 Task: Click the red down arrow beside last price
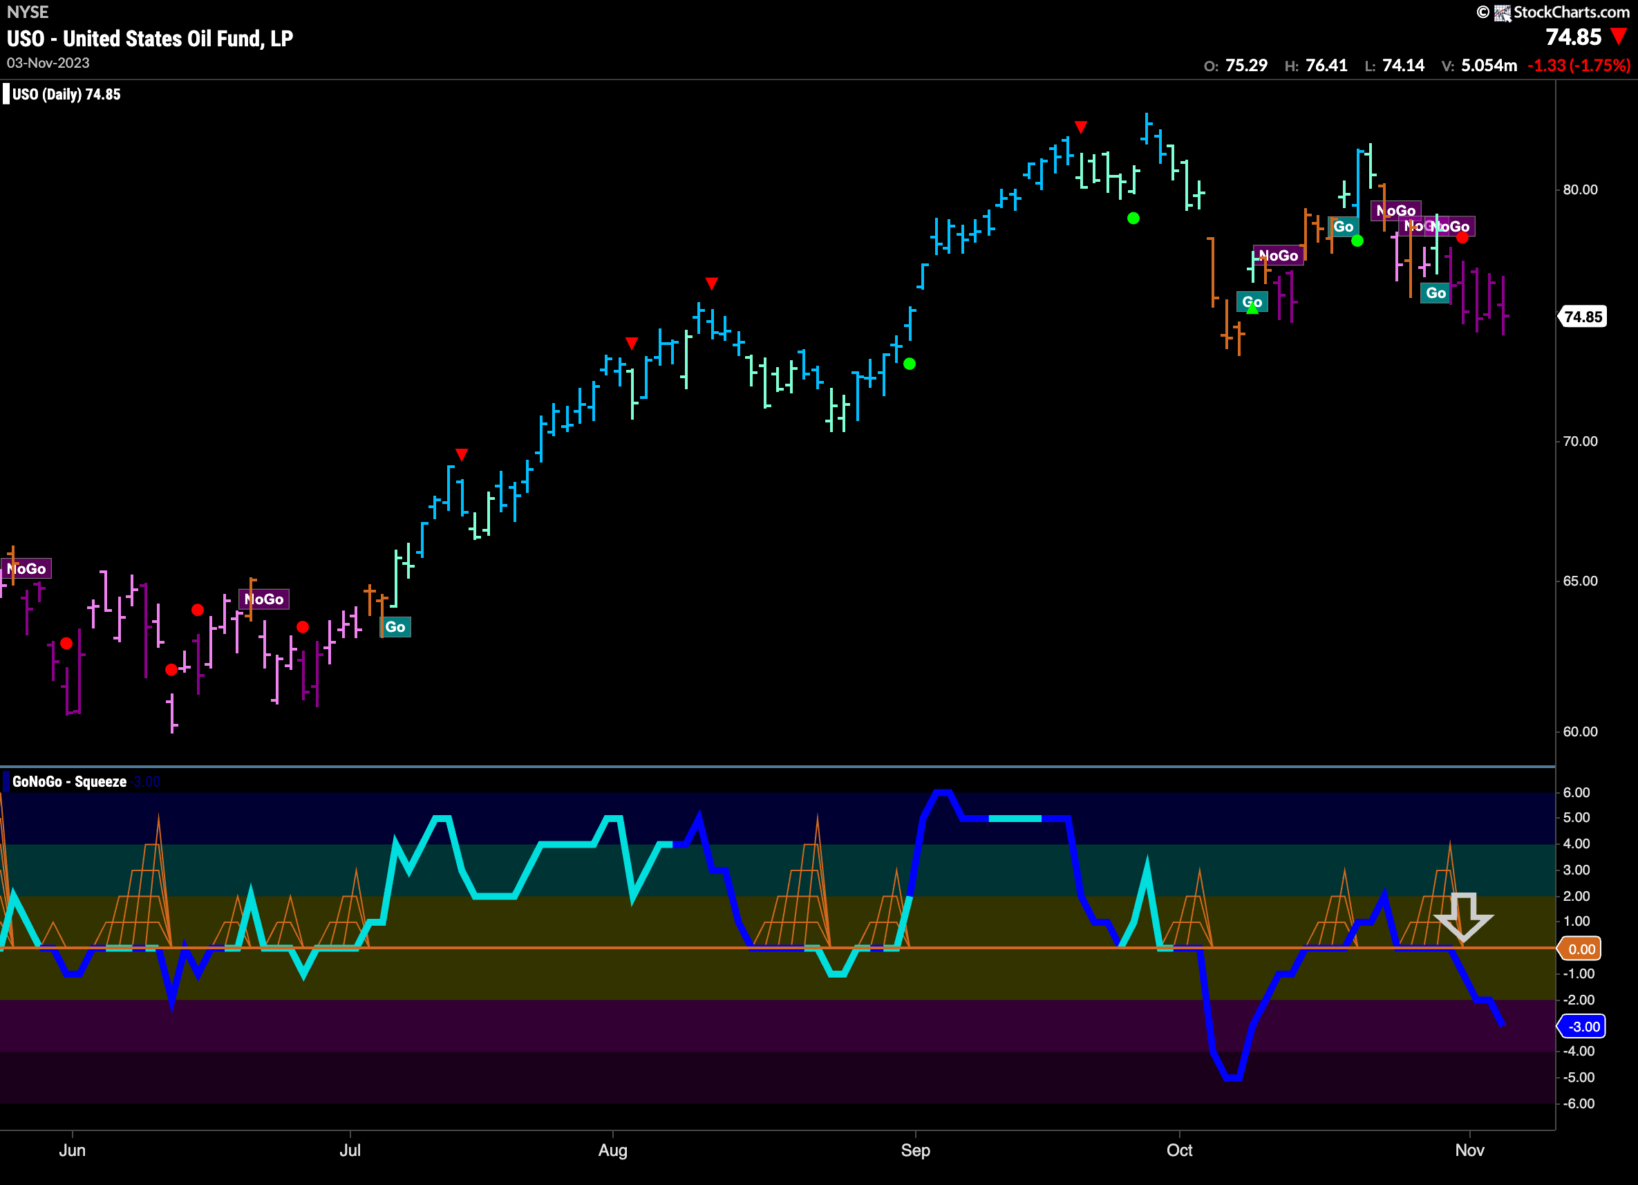pyautogui.click(x=1619, y=36)
